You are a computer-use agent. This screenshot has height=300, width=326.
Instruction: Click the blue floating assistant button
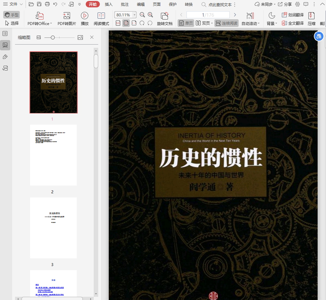319,37
